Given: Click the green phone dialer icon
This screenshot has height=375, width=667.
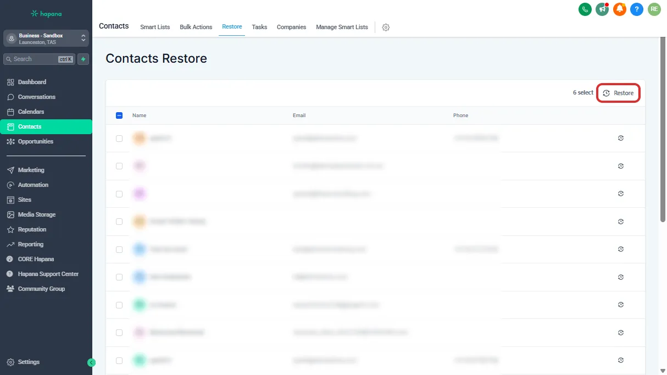Looking at the screenshot, I should 585,9.
